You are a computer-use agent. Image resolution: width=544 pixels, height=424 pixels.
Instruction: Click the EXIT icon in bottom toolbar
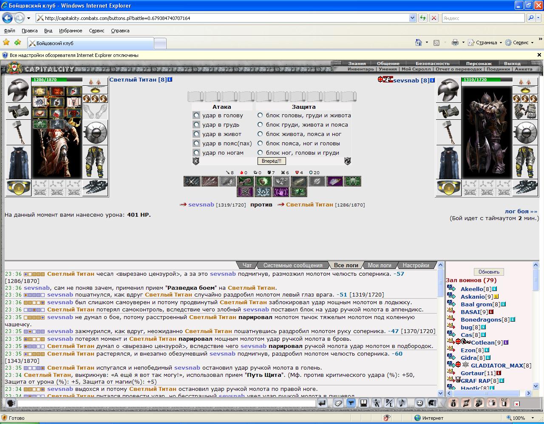coord(504,403)
